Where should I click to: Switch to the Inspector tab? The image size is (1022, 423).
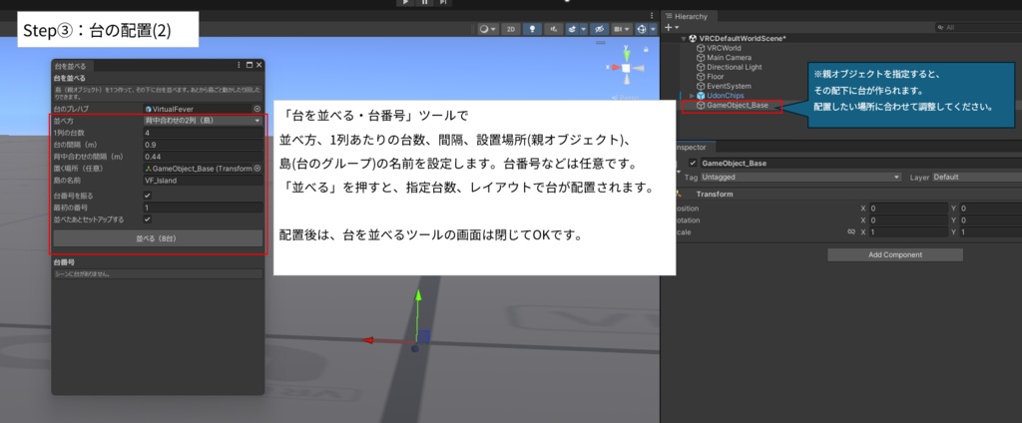pos(696,148)
